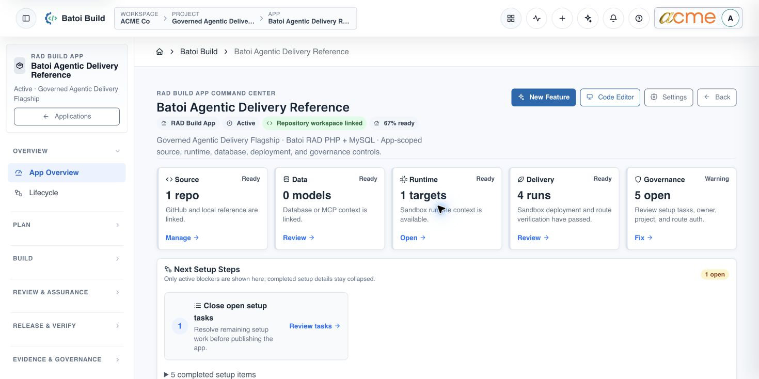Screen dimensions: 759x379
Task: Open the Code Editor
Action: [610, 97]
